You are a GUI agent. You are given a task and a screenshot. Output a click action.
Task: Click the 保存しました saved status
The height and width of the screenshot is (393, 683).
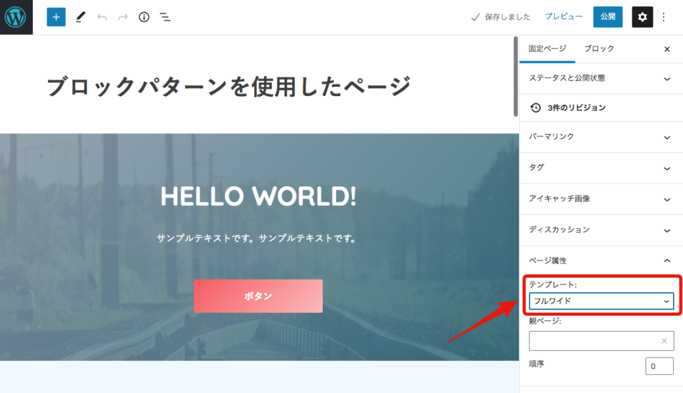(x=501, y=17)
